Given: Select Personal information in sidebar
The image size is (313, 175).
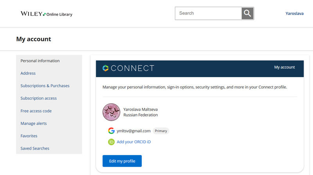Looking at the screenshot, I should coord(40,61).
